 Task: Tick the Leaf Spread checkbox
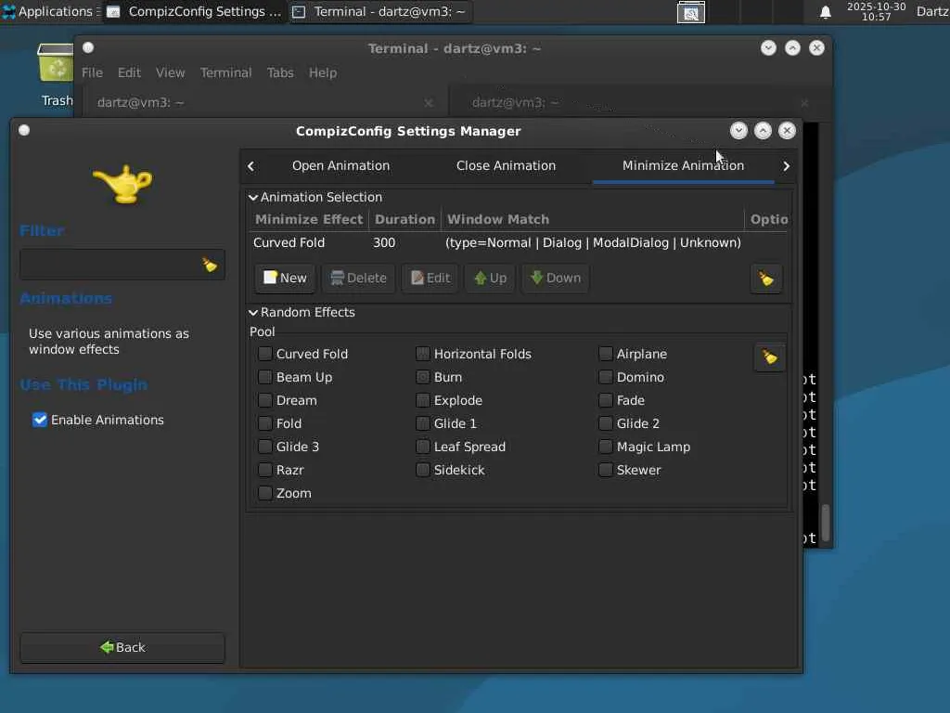click(x=423, y=447)
